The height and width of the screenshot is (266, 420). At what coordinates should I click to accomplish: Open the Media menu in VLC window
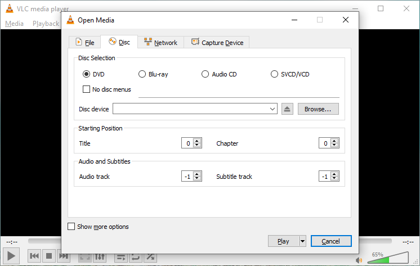[x=14, y=24]
